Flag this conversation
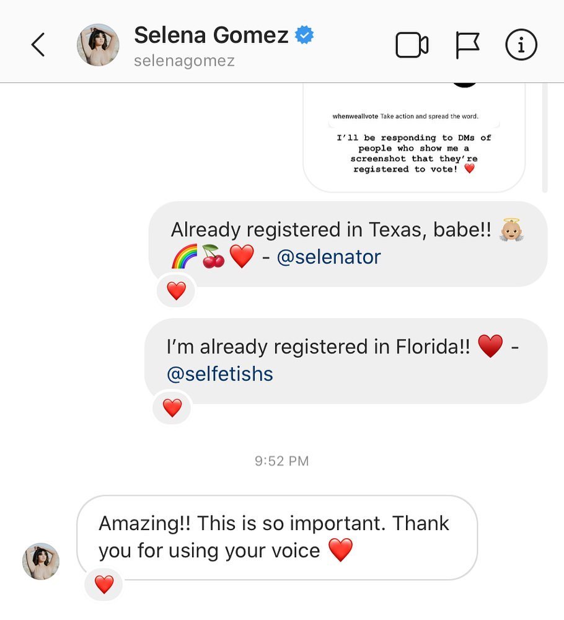The height and width of the screenshot is (620, 564). (x=468, y=45)
